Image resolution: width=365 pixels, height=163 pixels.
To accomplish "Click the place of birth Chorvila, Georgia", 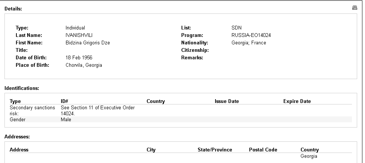I will point(84,65).
